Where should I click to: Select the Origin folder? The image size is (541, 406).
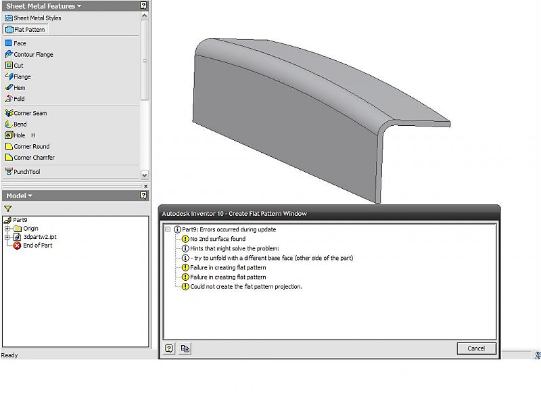(x=26, y=229)
